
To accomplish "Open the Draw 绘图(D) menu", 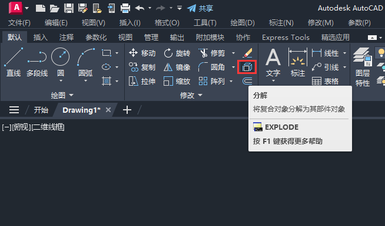I will click(x=243, y=23).
